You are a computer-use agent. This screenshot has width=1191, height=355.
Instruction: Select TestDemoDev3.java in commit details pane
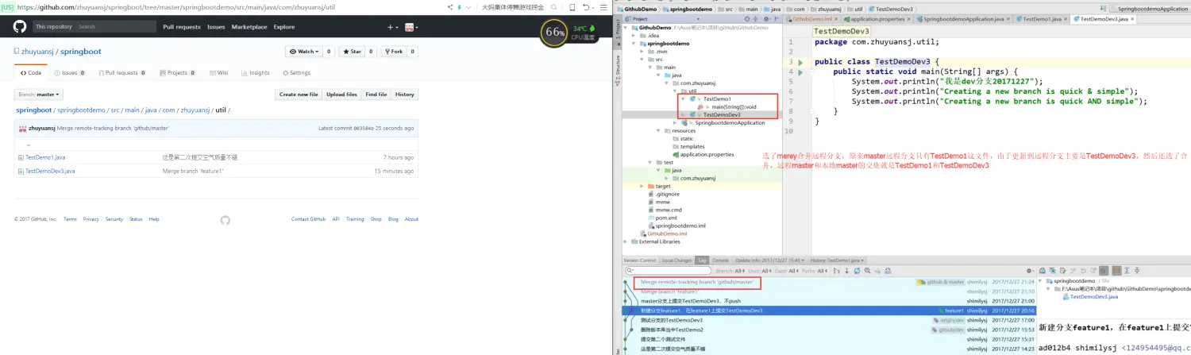point(1089,296)
